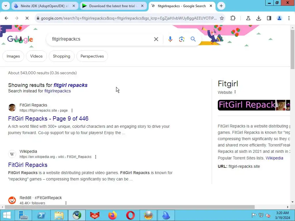Click the muted volume tray icon
Image resolution: width=295 pixels, height=221 pixels.
268,215
